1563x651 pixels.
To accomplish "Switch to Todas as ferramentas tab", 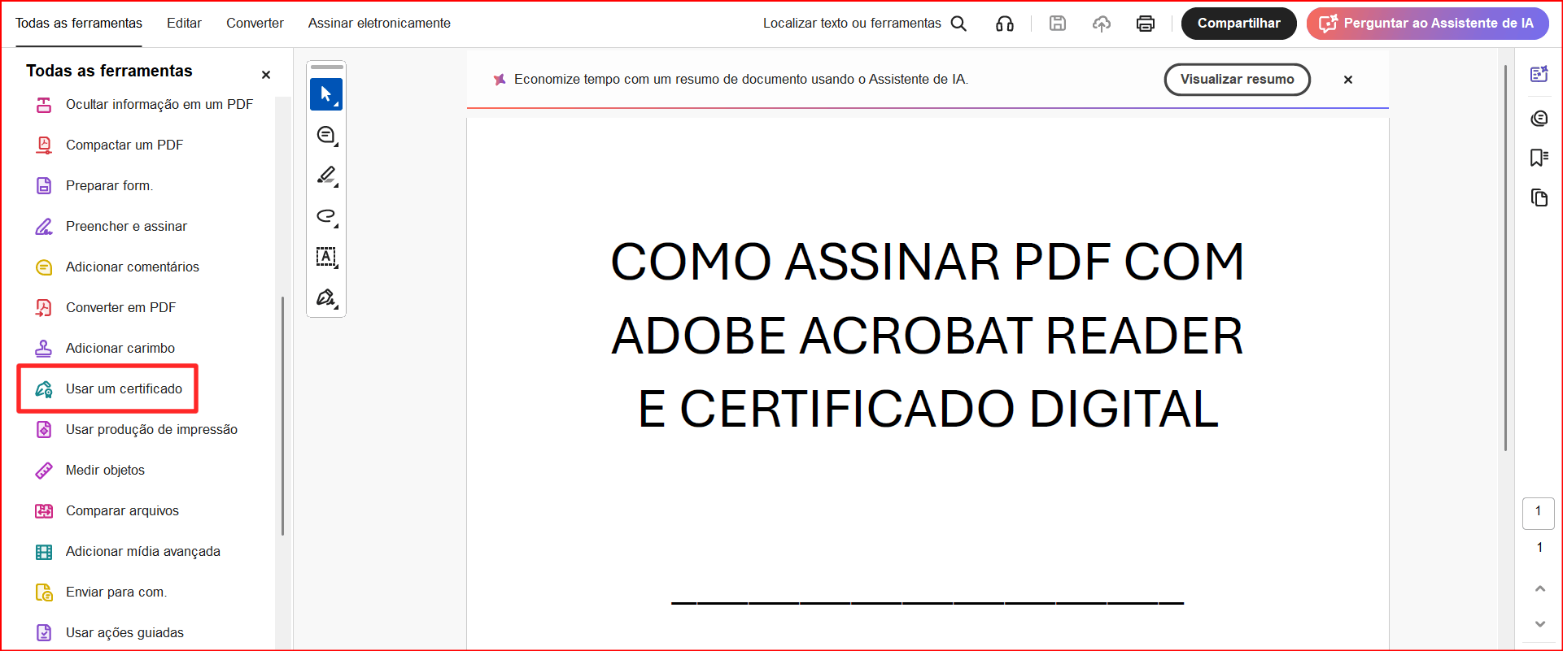I will tap(79, 24).
